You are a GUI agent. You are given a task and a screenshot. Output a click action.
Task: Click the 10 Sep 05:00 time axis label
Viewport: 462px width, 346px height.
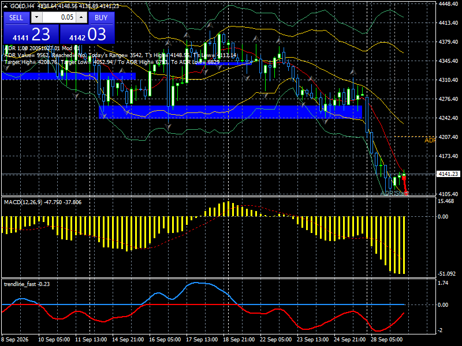(x=54, y=340)
